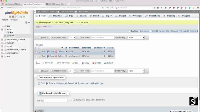Click Print in query results operations

[41, 83]
